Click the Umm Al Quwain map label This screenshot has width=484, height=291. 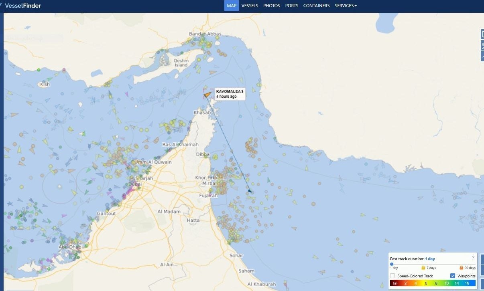point(153,162)
